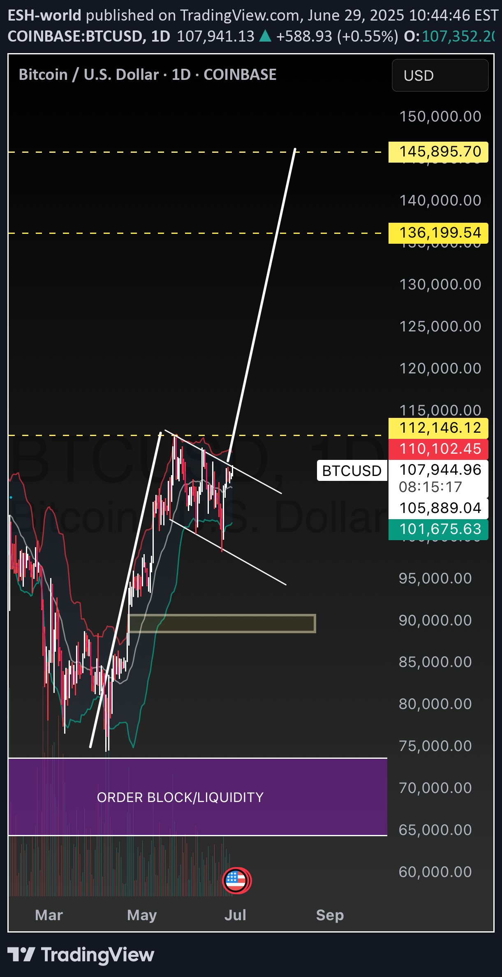The image size is (502, 977).
Task: Click the 120,000.00 price axis label
Action: coord(440,368)
